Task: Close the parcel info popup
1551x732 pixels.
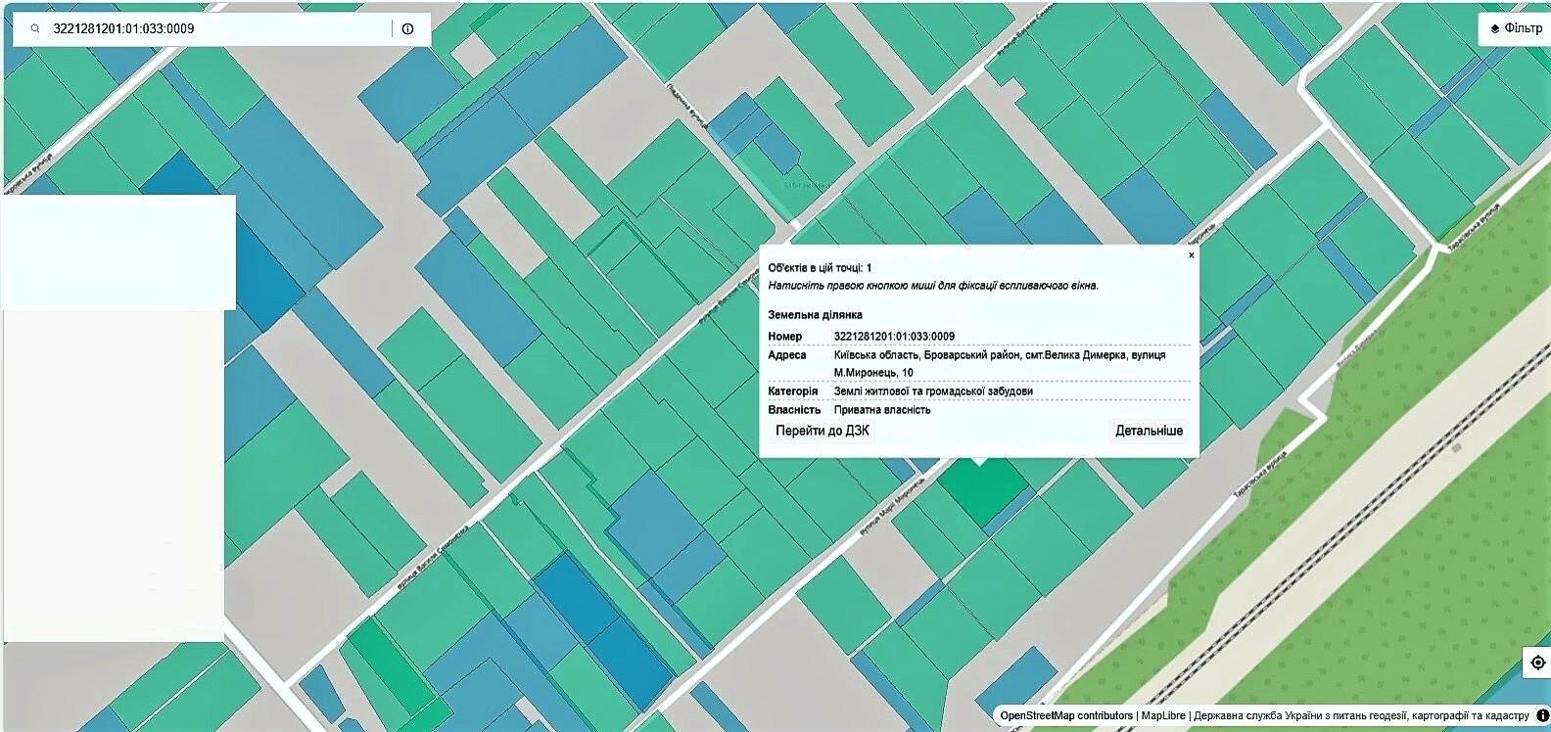Action: click(x=1191, y=255)
